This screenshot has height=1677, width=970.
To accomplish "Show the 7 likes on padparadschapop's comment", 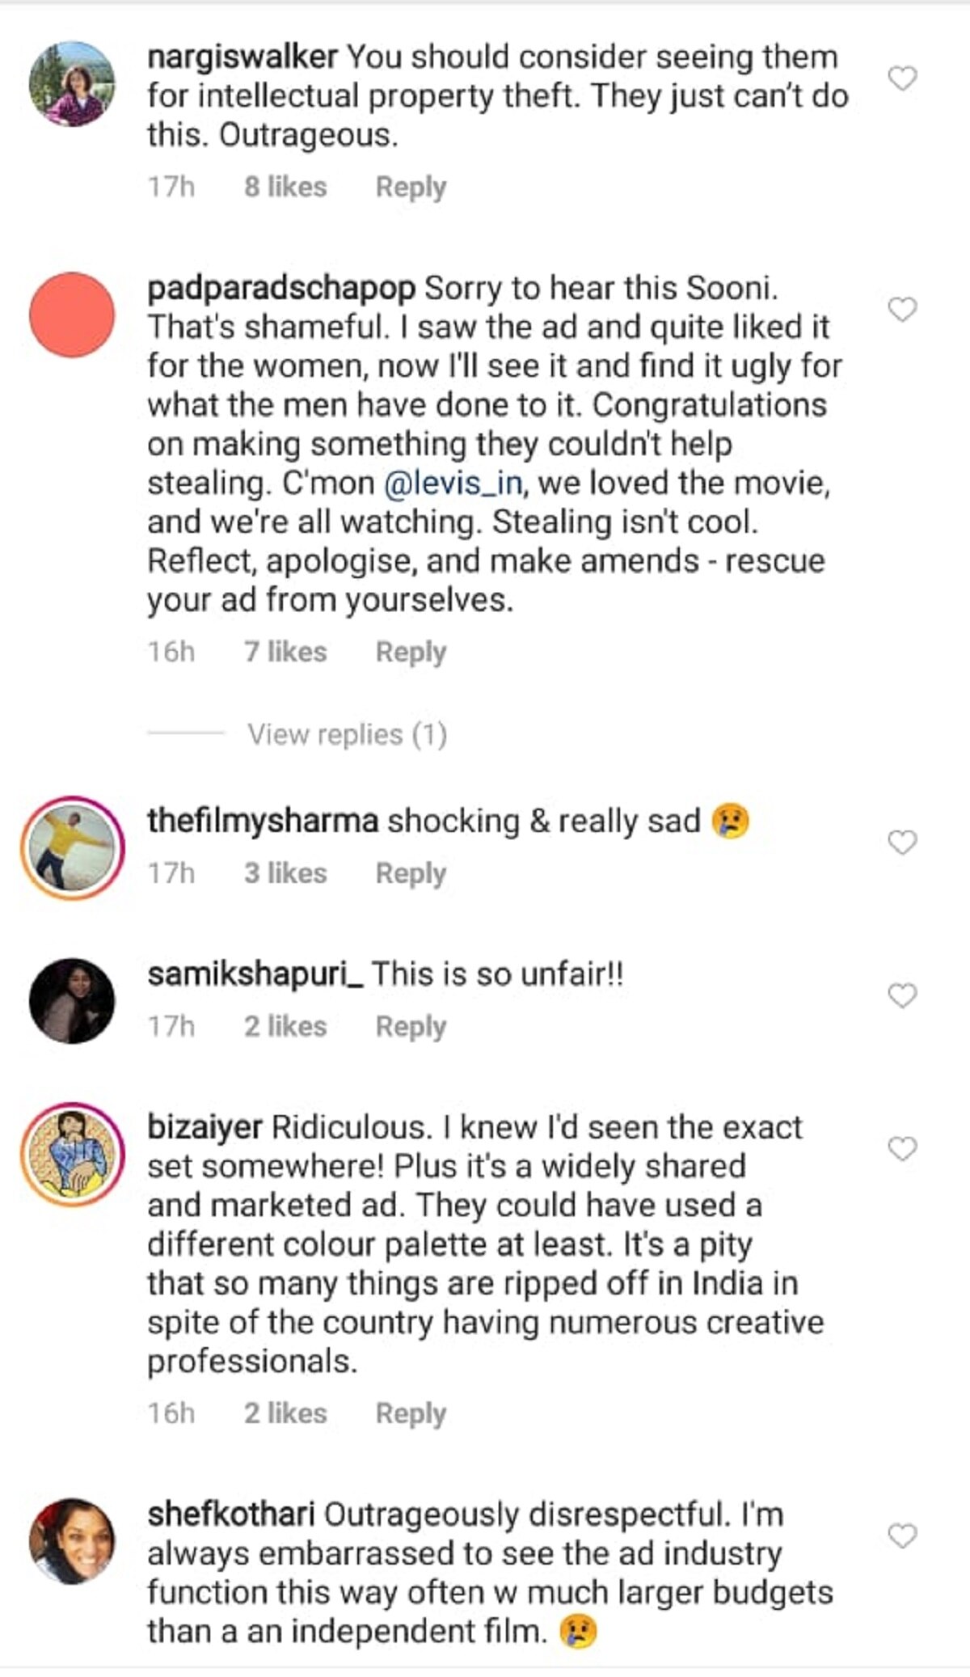I will point(285,652).
